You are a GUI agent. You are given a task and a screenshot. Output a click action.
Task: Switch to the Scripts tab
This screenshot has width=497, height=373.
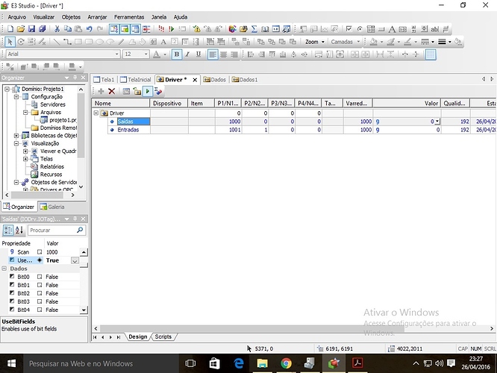(163, 337)
